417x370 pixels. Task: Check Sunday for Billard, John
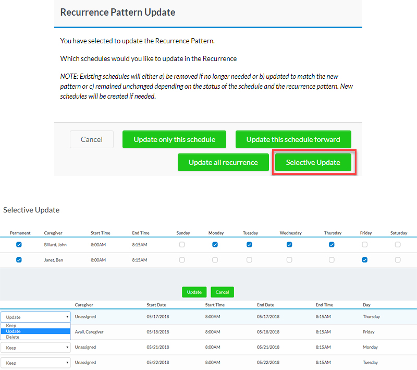[181, 244]
